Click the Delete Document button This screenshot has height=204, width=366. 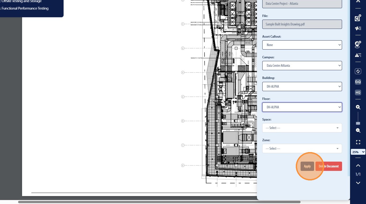click(x=329, y=166)
